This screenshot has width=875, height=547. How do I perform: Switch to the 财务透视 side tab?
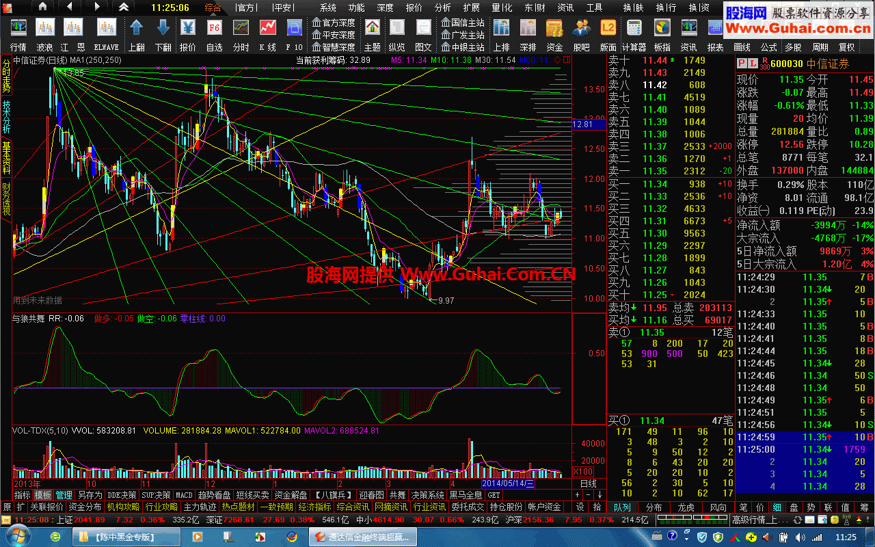coord(6,199)
